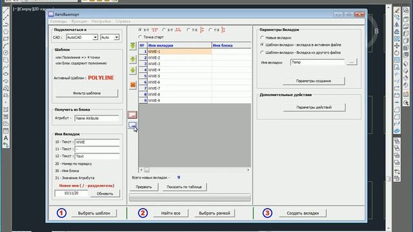Click the Zoom magnifier icon in AutoCAD
The image size is (413, 232).
406,103
